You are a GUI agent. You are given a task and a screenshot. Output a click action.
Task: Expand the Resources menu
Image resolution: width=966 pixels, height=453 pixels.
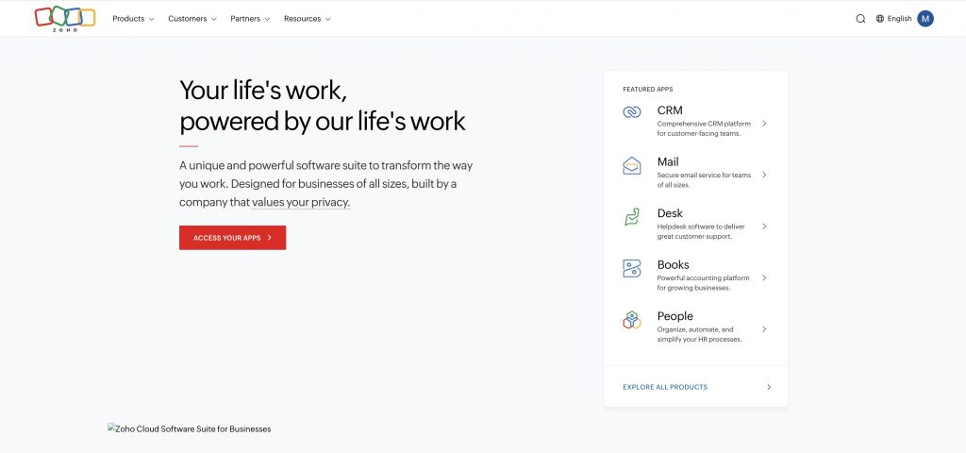tap(308, 19)
